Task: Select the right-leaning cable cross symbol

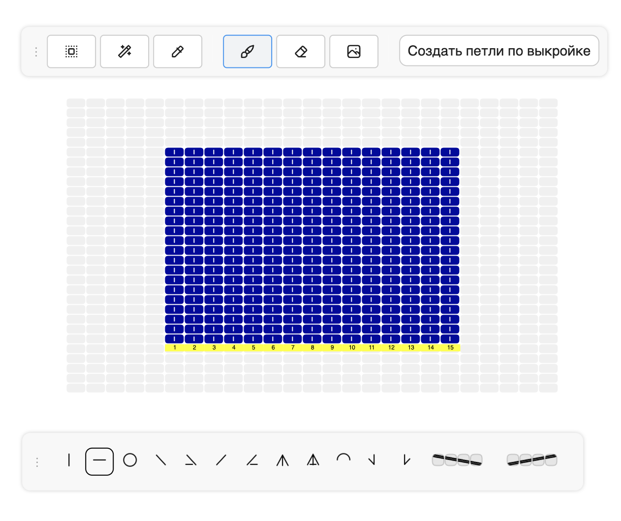Action: [x=532, y=461]
